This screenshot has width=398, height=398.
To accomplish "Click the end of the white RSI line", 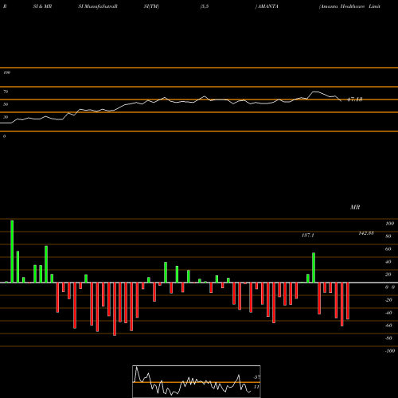I will pos(341,101).
